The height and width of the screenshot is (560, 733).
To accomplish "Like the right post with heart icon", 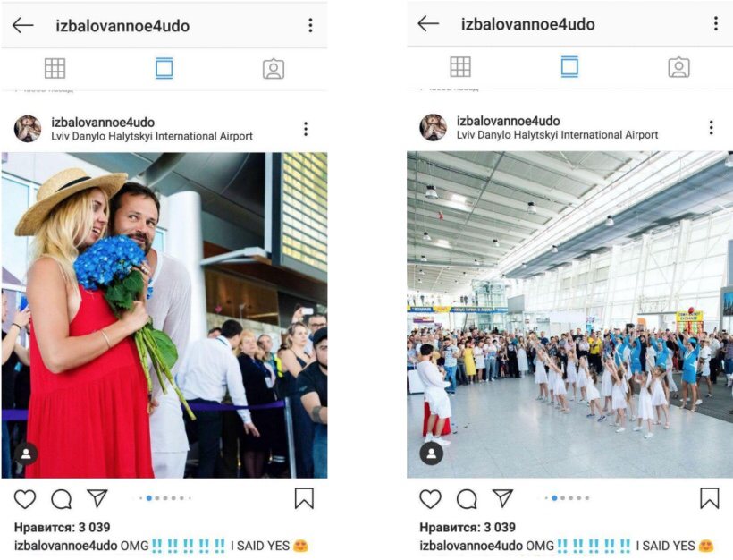I will pos(430,498).
